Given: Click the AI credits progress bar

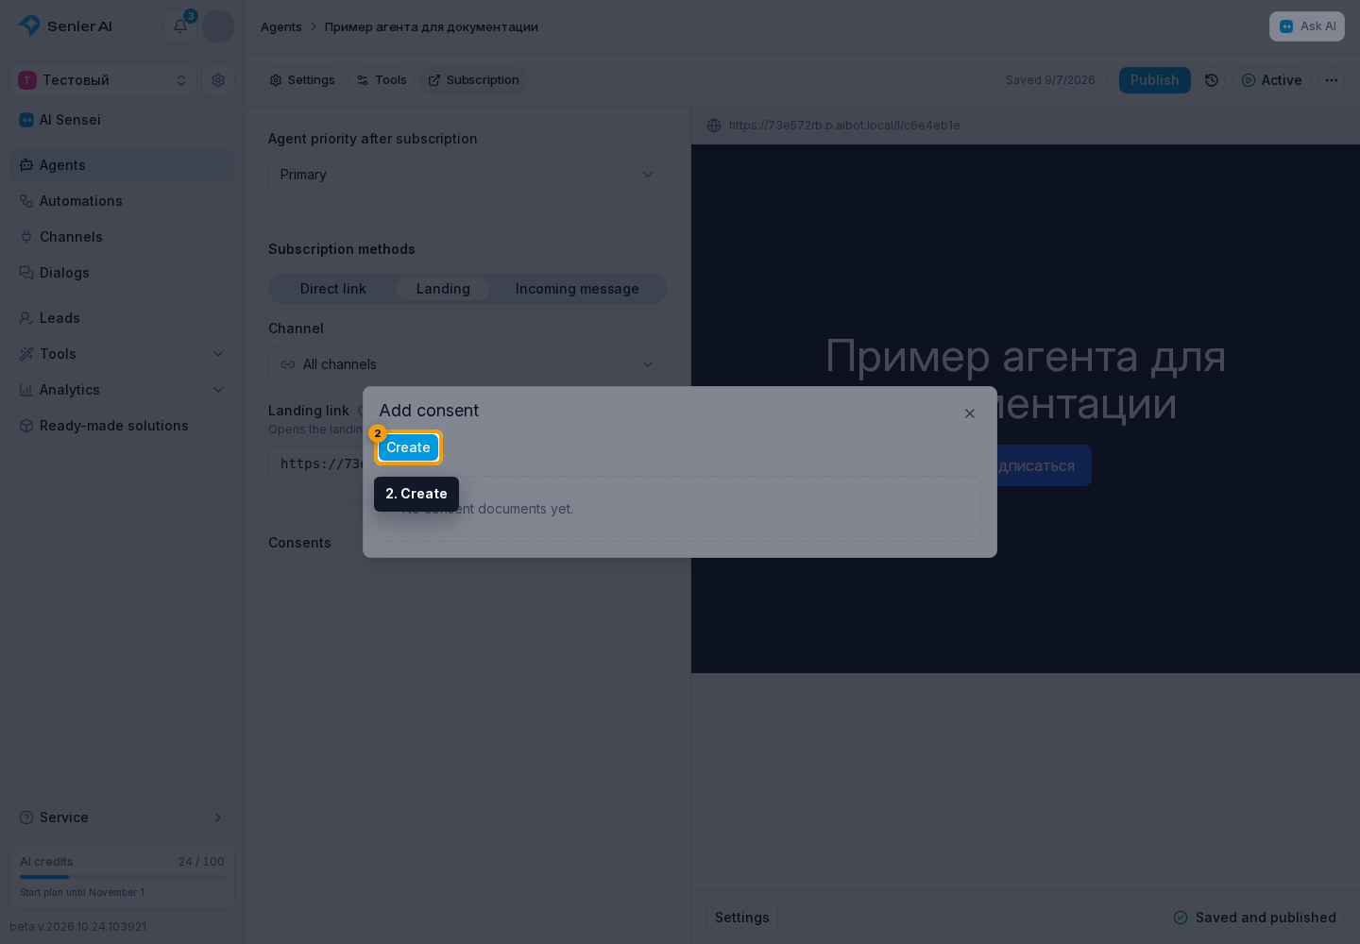Looking at the screenshot, I should point(122,877).
